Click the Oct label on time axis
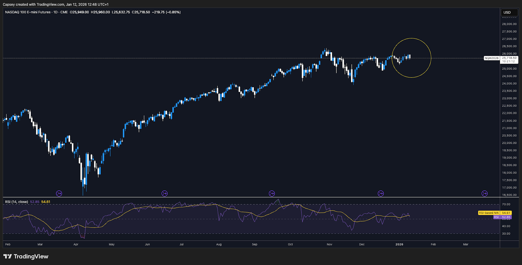Screen dimensions: 522x265 (x=290, y=244)
